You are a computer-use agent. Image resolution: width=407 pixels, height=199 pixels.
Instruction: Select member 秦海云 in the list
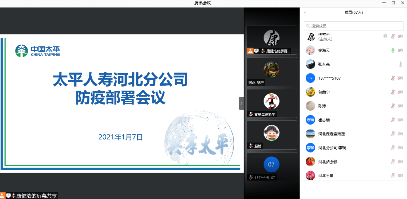click(x=354, y=50)
